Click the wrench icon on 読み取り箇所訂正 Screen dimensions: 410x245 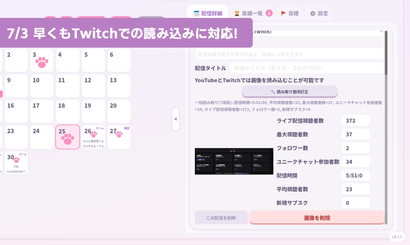click(x=273, y=92)
